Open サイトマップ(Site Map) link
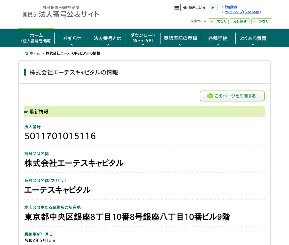The height and width of the screenshot is (245, 289). click(243, 12)
